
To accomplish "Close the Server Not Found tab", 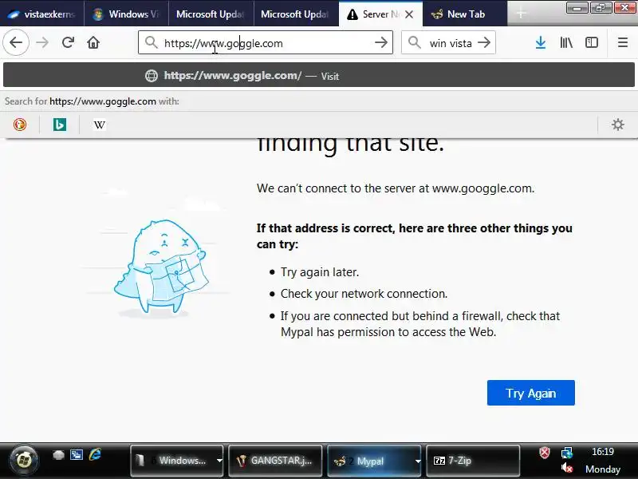I will tap(409, 14).
